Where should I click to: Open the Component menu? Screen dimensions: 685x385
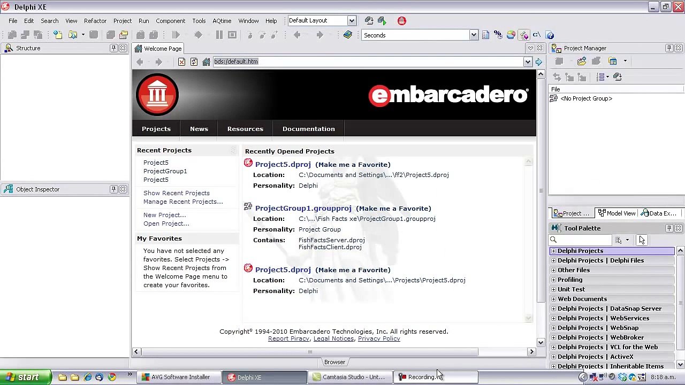point(170,21)
